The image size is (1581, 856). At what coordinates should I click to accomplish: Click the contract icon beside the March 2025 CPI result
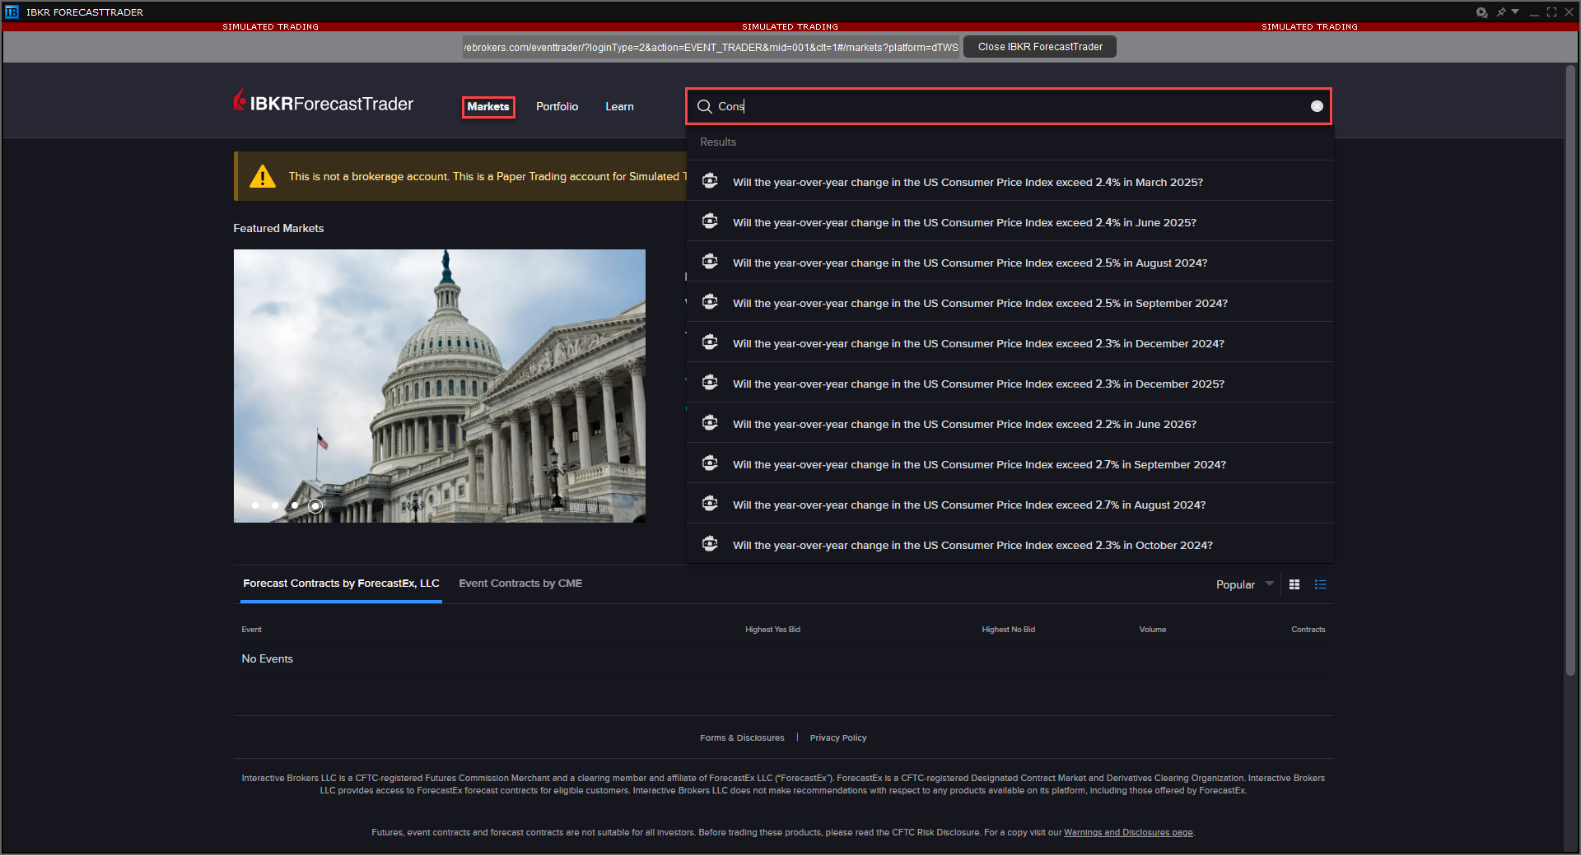tap(710, 181)
